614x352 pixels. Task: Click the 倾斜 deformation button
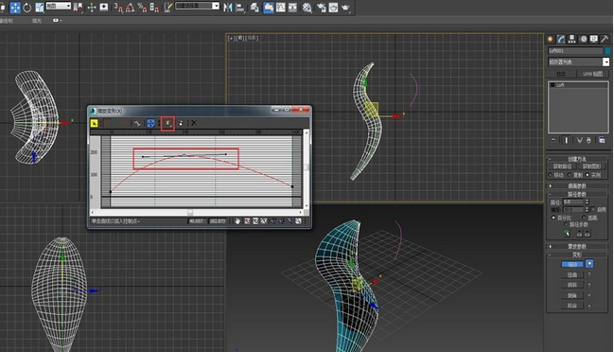pos(572,285)
